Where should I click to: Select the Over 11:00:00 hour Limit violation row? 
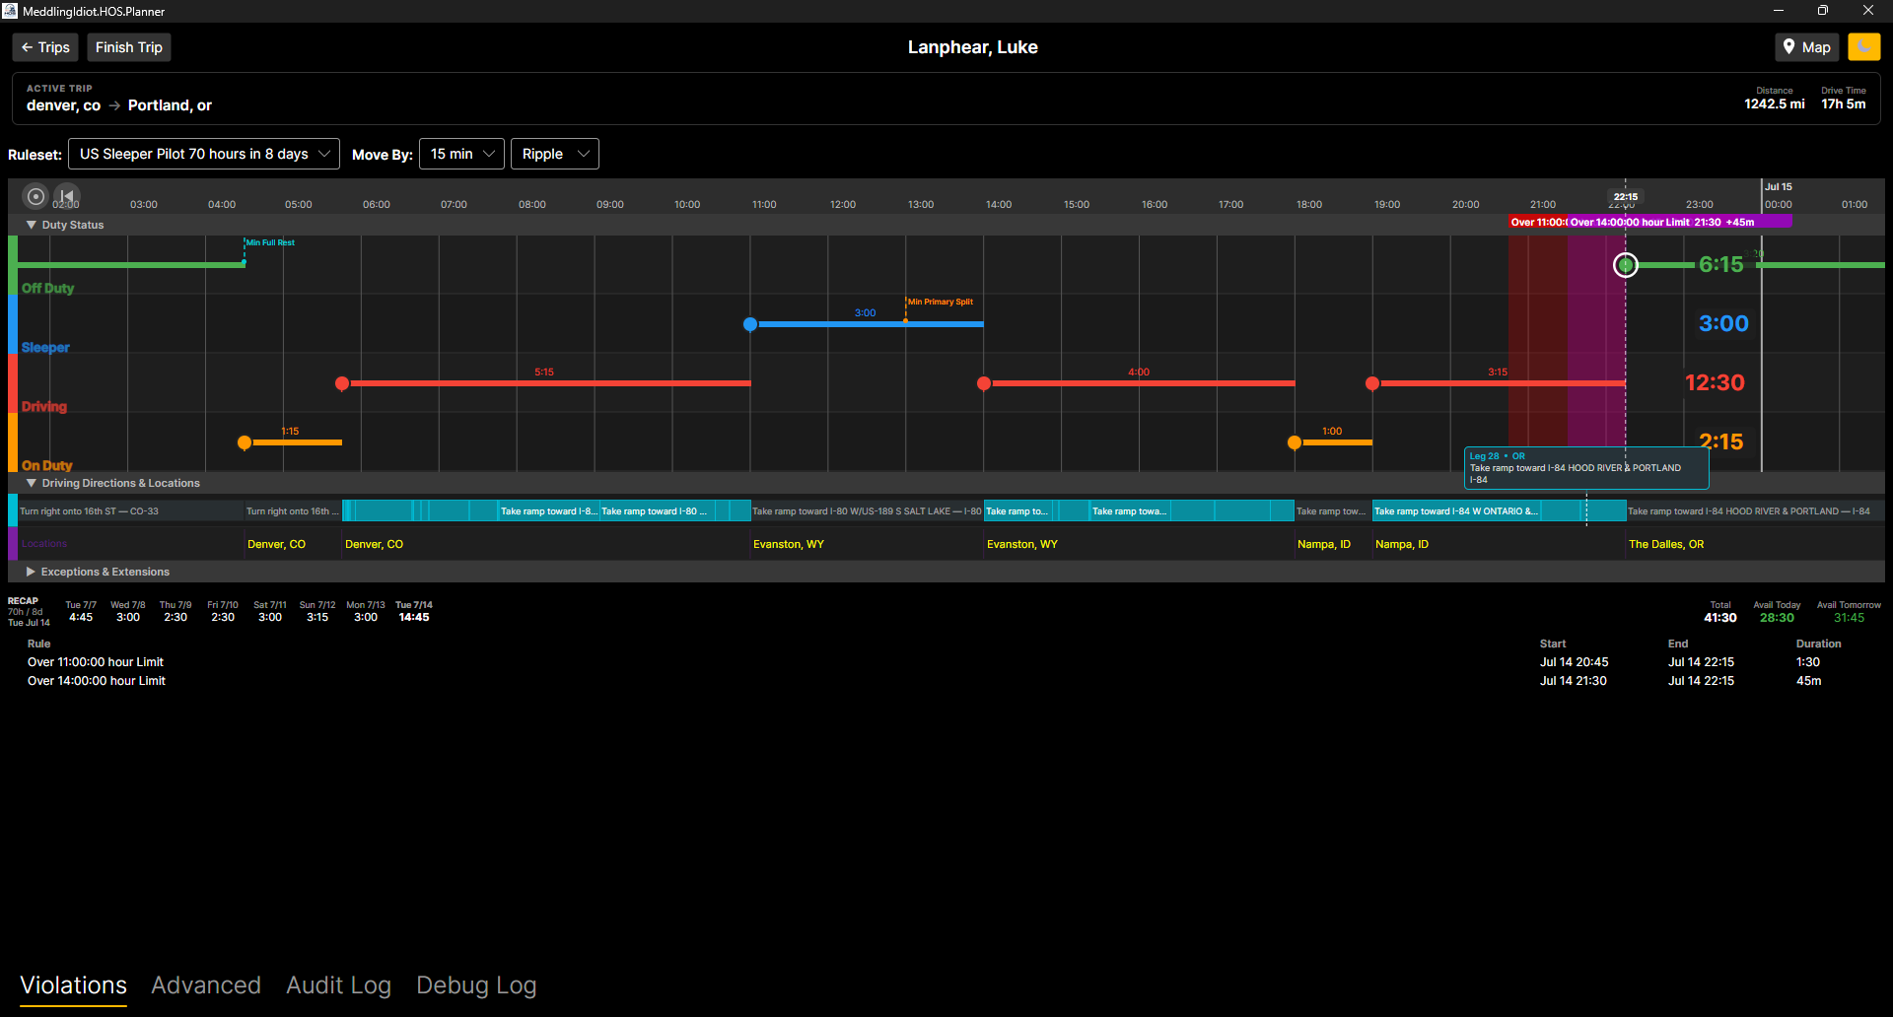[946, 662]
